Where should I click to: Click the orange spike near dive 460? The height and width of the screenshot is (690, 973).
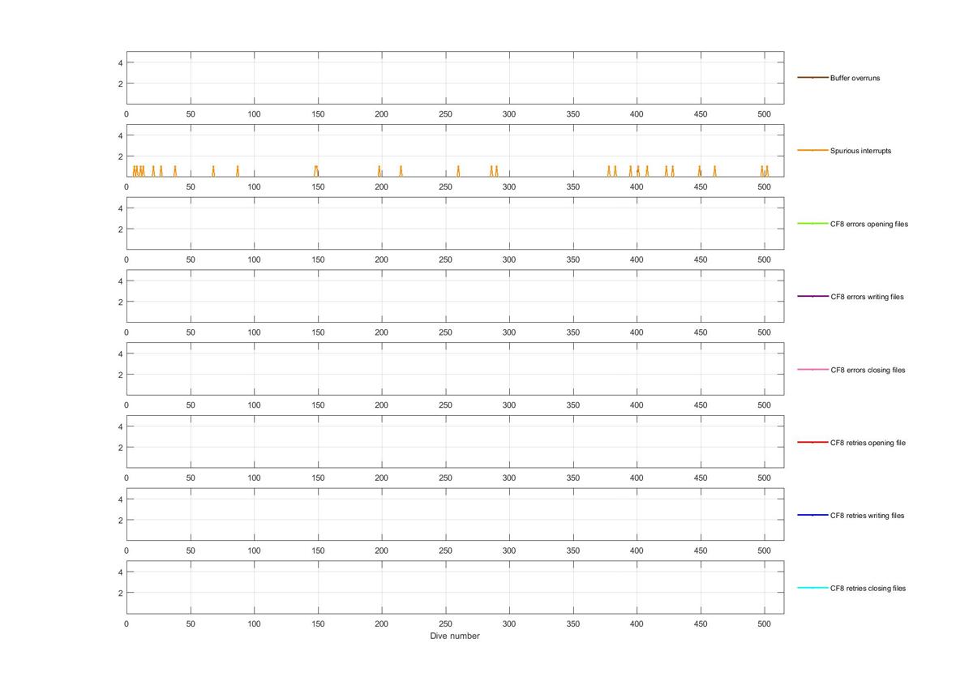pos(714,171)
